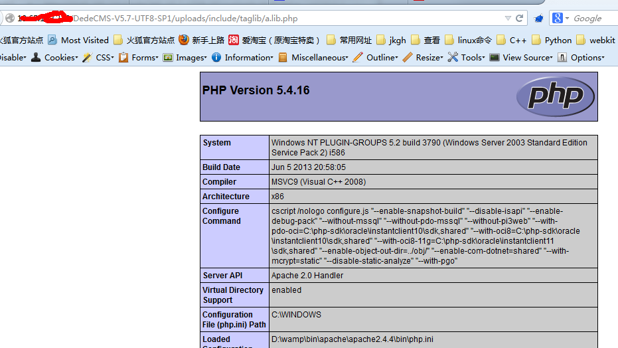Expand the Cookies developer toolbar menu
This screenshot has height=348, width=618.
pyautogui.click(x=61, y=58)
